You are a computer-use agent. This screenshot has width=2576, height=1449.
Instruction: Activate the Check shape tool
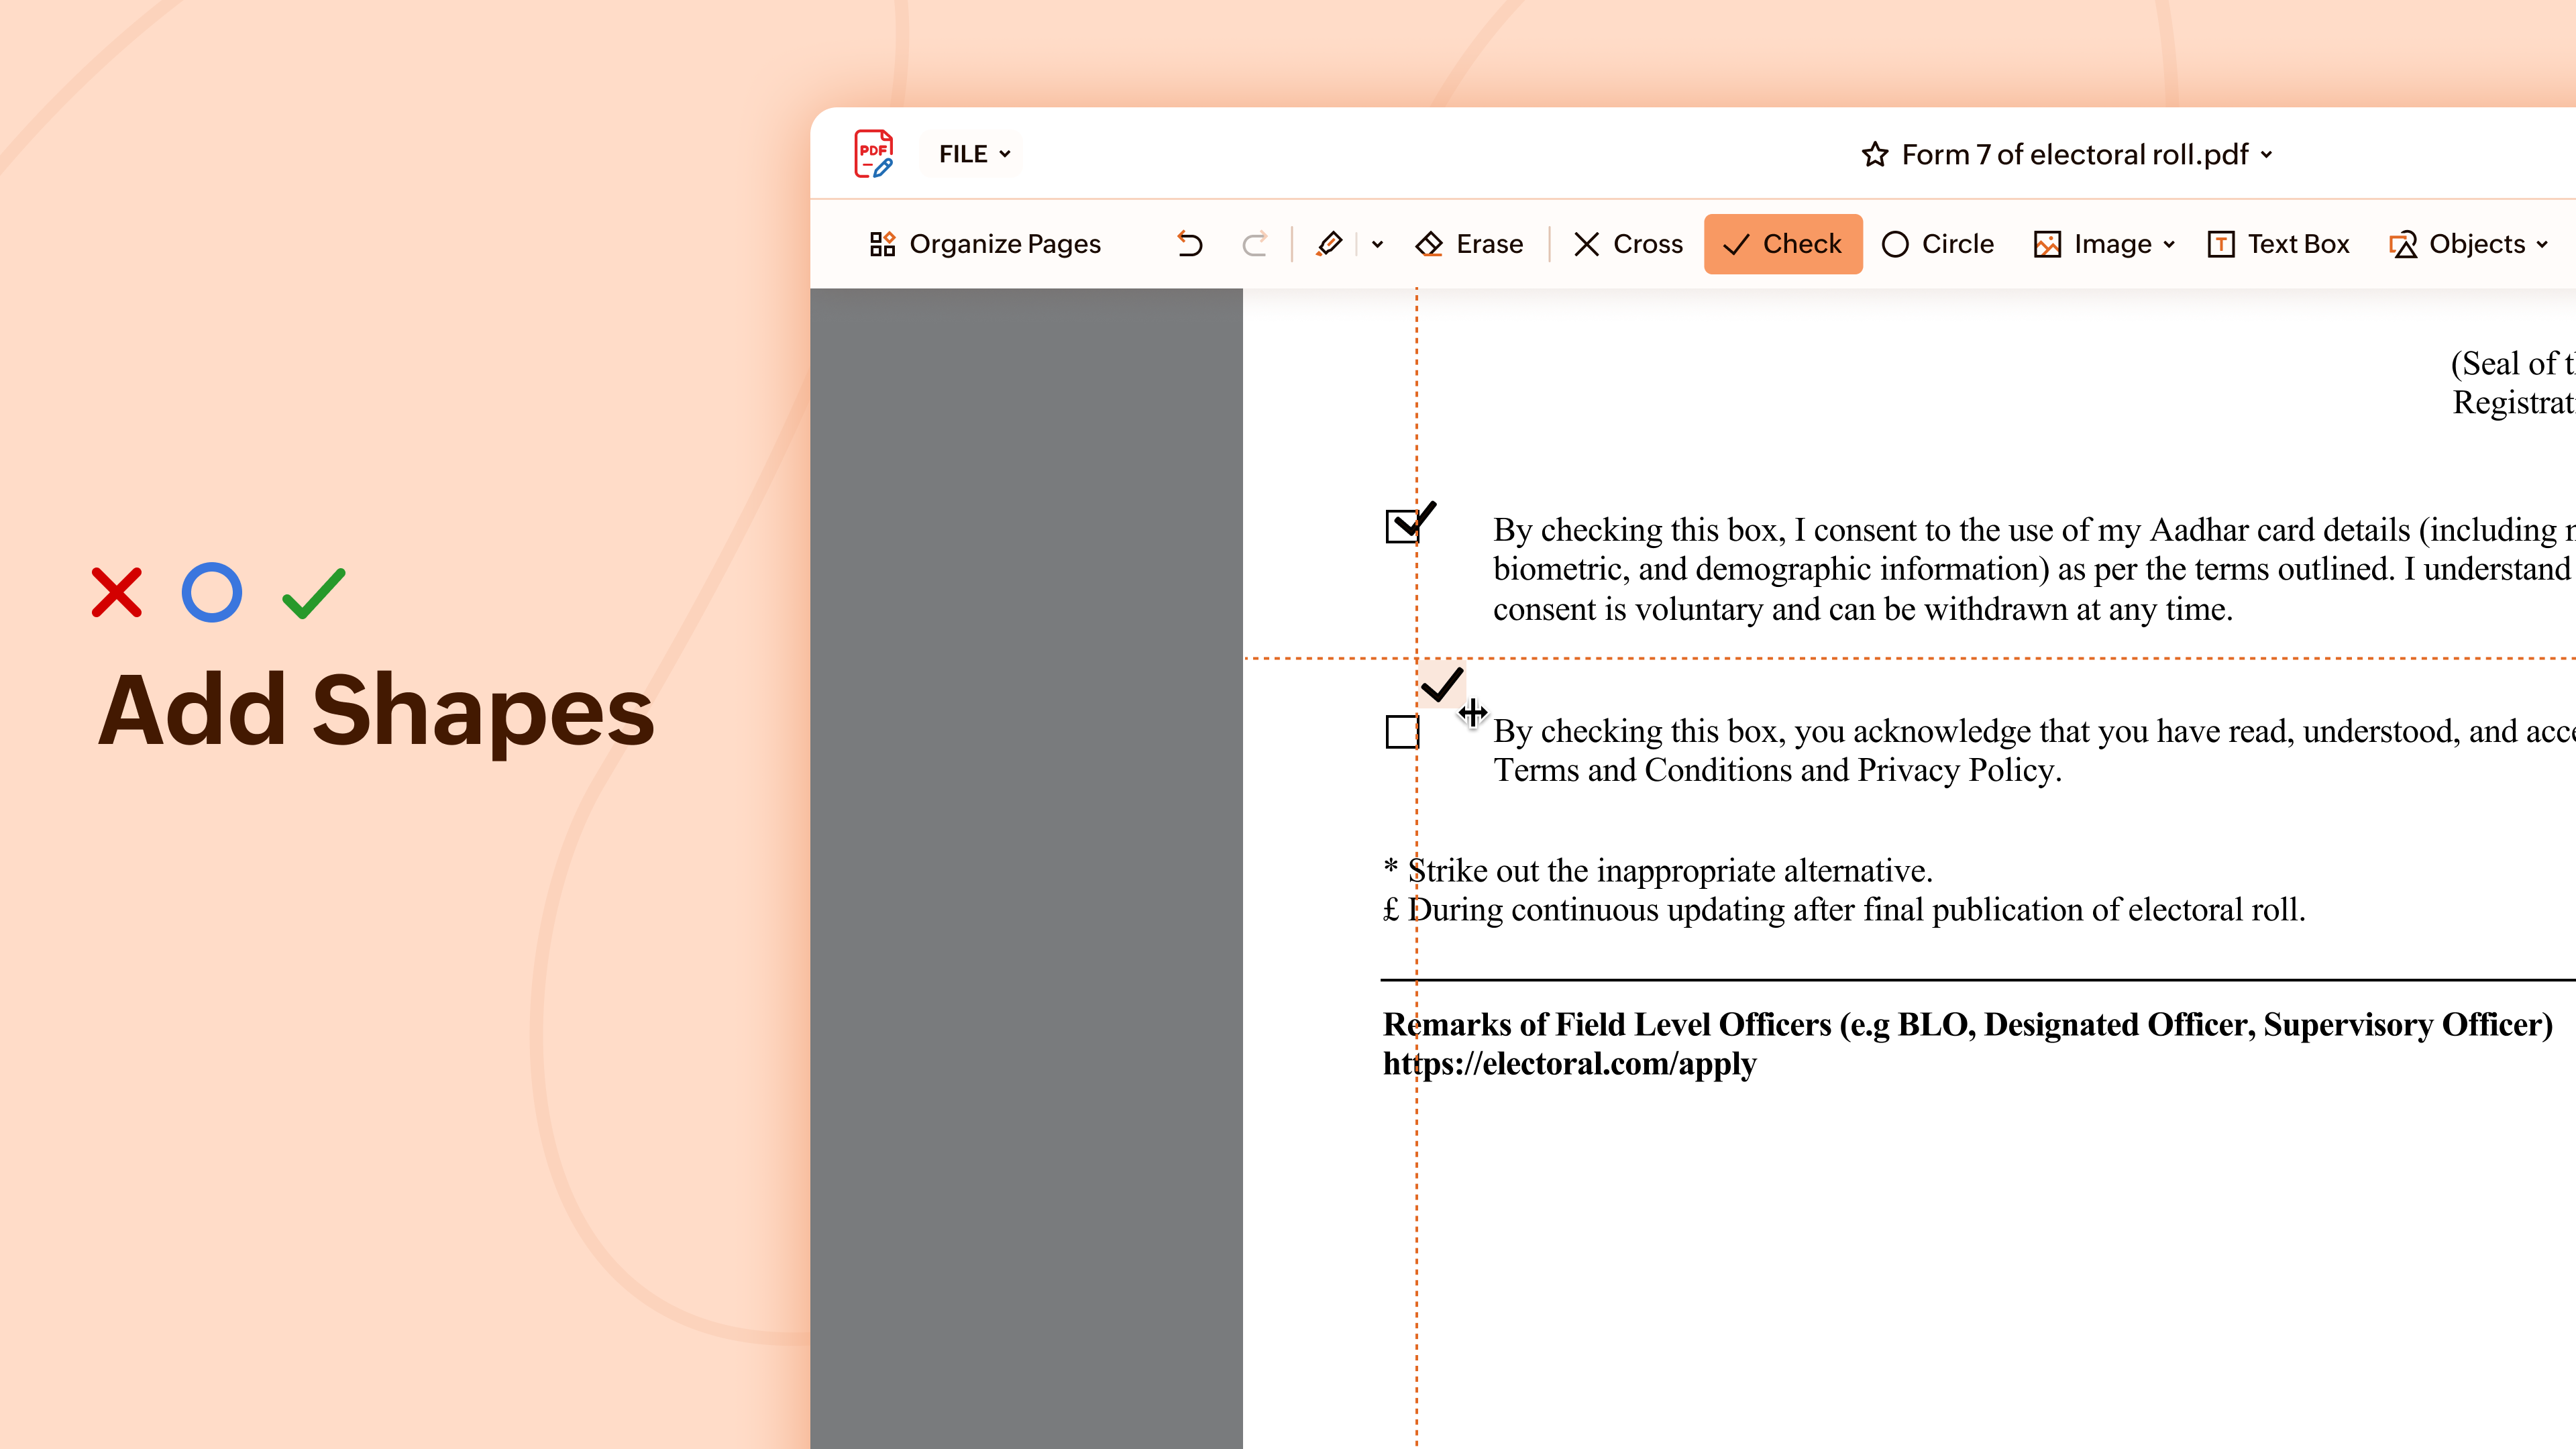pos(1782,243)
